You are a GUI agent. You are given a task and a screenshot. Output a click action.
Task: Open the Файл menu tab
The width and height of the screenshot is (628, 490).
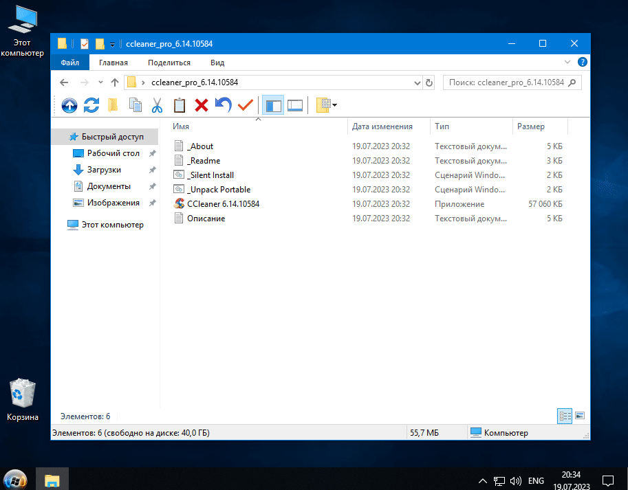[x=70, y=63]
